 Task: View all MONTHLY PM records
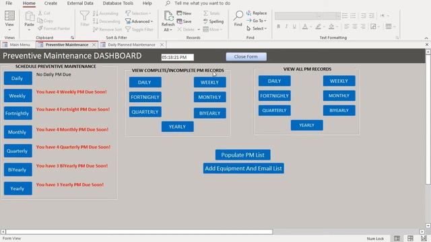tap(339, 95)
